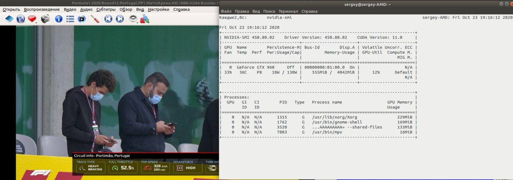This screenshot has width=513, height=180.
Task: Click the open file icon in SMPlayer toolbar
Action: (x=9, y=19)
